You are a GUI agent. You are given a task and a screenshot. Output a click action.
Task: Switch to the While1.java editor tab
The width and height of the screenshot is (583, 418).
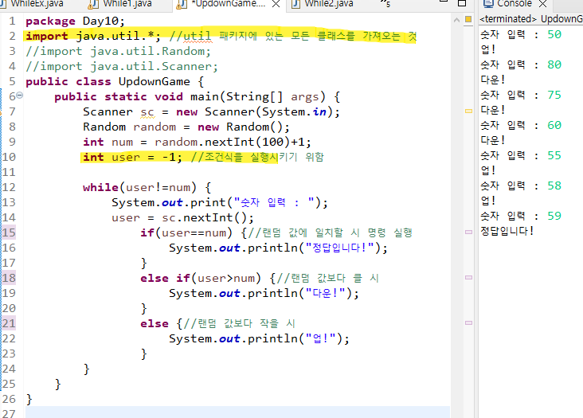click(x=127, y=4)
